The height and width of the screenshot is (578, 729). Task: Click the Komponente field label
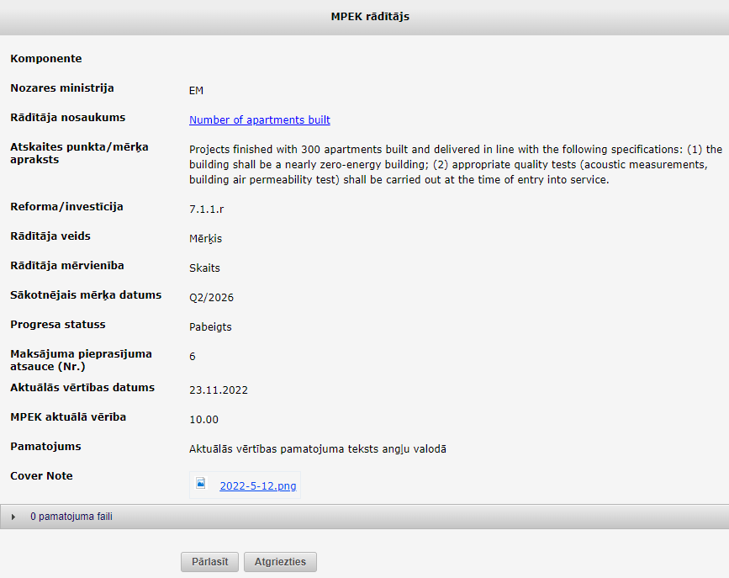point(46,59)
